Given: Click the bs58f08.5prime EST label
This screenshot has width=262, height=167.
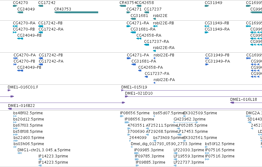Looking at the screenshot, I should pos(28,132).
